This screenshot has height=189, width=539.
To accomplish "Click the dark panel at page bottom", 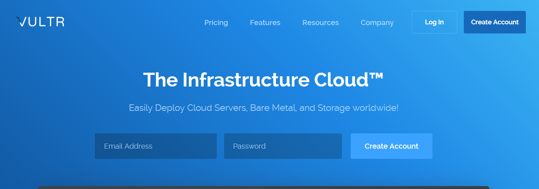I will [x=263, y=187].
